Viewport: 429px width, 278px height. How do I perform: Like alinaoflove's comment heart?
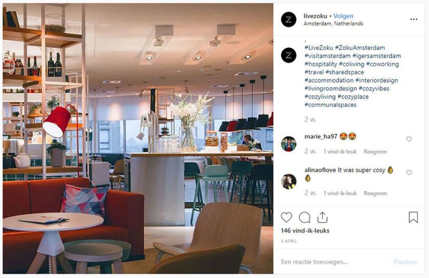pos(409,173)
